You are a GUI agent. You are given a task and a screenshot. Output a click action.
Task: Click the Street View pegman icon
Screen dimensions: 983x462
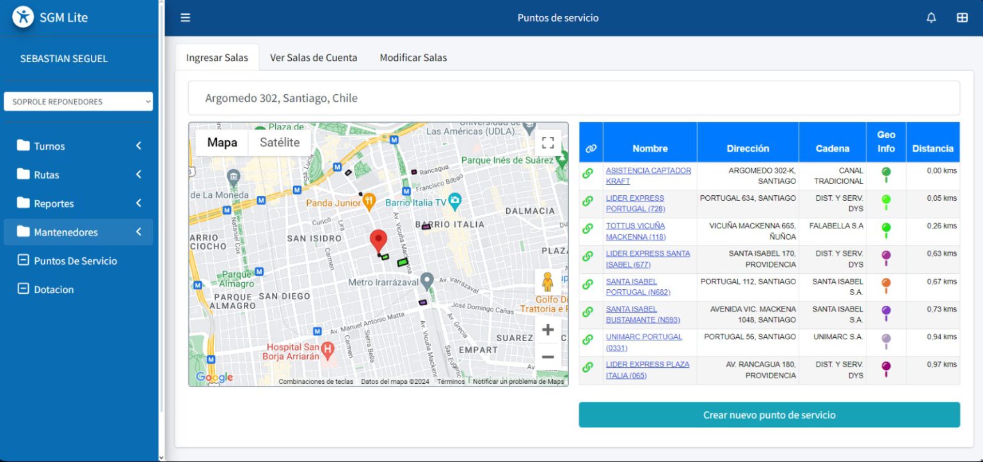(547, 282)
